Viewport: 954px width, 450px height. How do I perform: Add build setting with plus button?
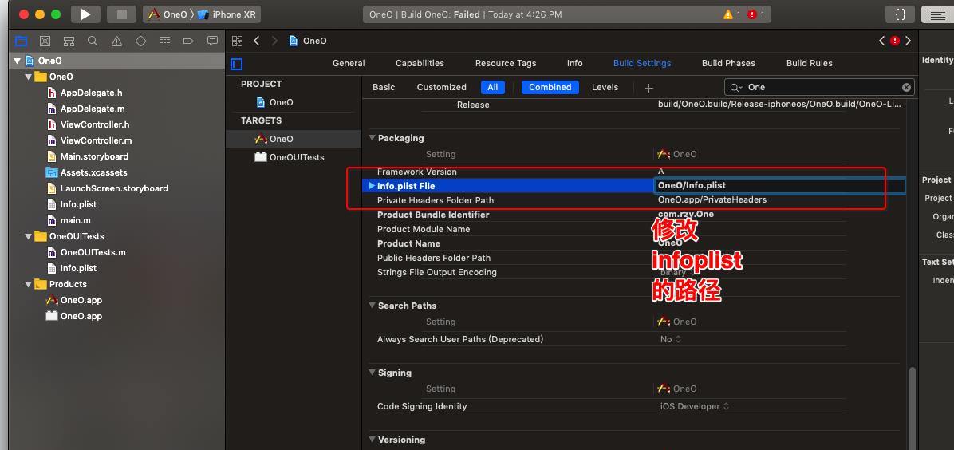(648, 88)
